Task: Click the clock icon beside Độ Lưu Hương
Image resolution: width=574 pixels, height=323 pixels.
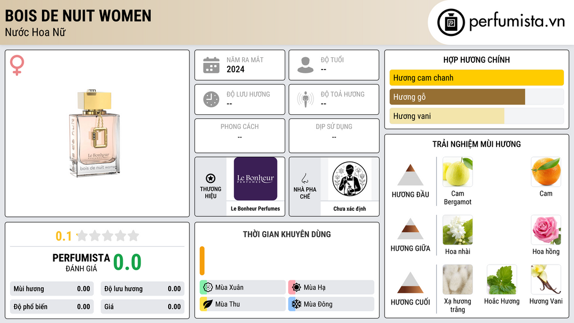Action: click(211, 99)
